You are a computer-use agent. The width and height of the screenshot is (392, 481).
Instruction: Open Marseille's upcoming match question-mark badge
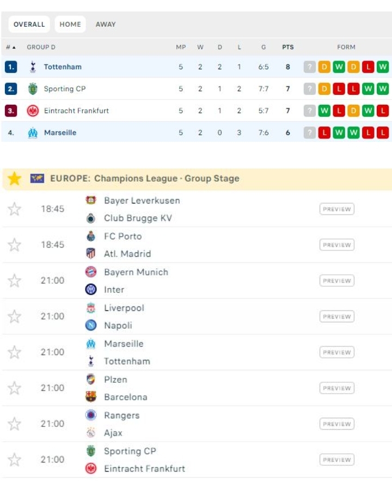point(310,133)
